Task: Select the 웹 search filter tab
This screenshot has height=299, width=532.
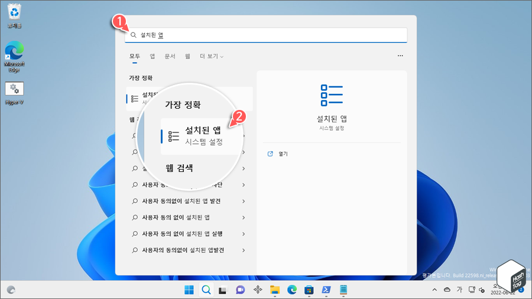Action: 187,56
